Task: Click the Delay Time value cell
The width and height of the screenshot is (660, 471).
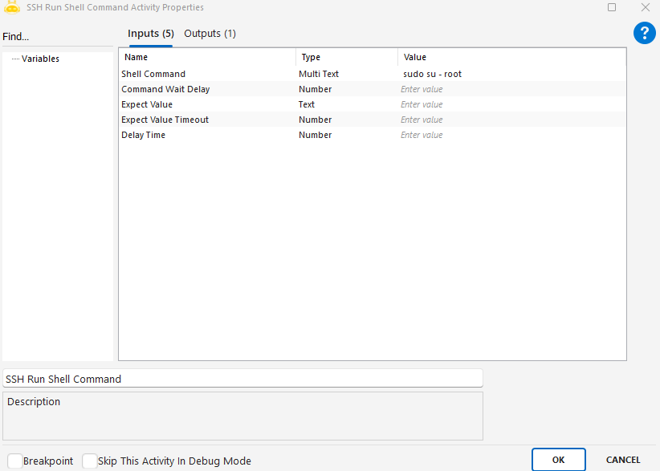Action: (511, 135)
